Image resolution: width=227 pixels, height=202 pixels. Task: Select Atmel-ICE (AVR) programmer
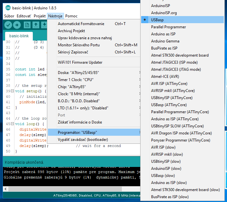[182, 77]
